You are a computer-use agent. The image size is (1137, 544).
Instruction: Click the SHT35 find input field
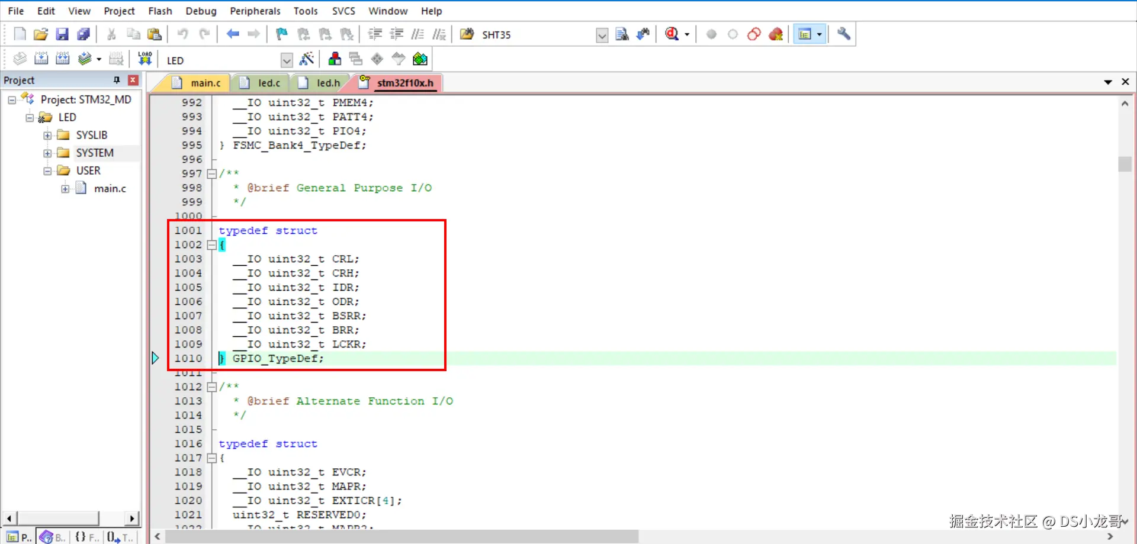point(536,35)
